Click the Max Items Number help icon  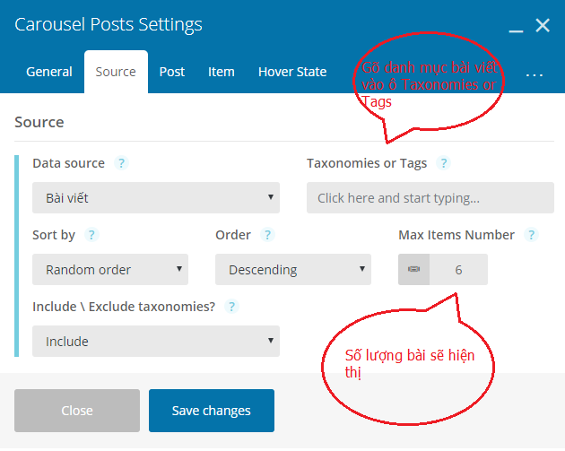click(x=531, y=235)
